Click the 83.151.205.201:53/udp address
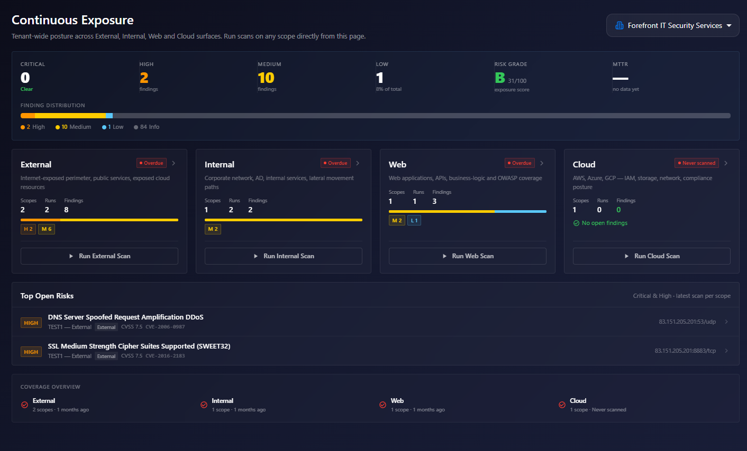The width and height of the screenshot is (747, 451). tap(687, 322)
